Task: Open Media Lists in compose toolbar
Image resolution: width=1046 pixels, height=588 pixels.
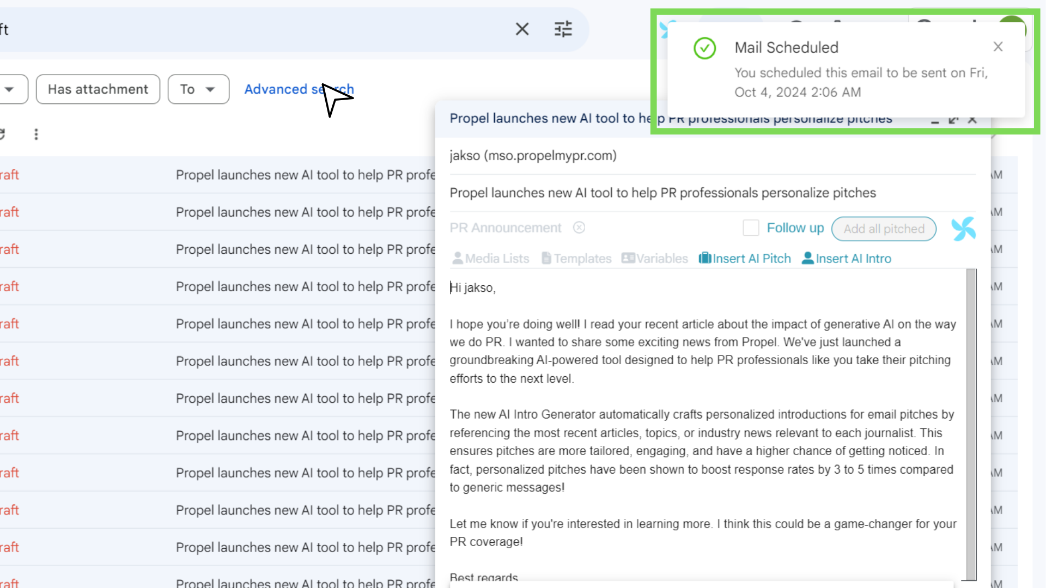Action: (491, 259)
